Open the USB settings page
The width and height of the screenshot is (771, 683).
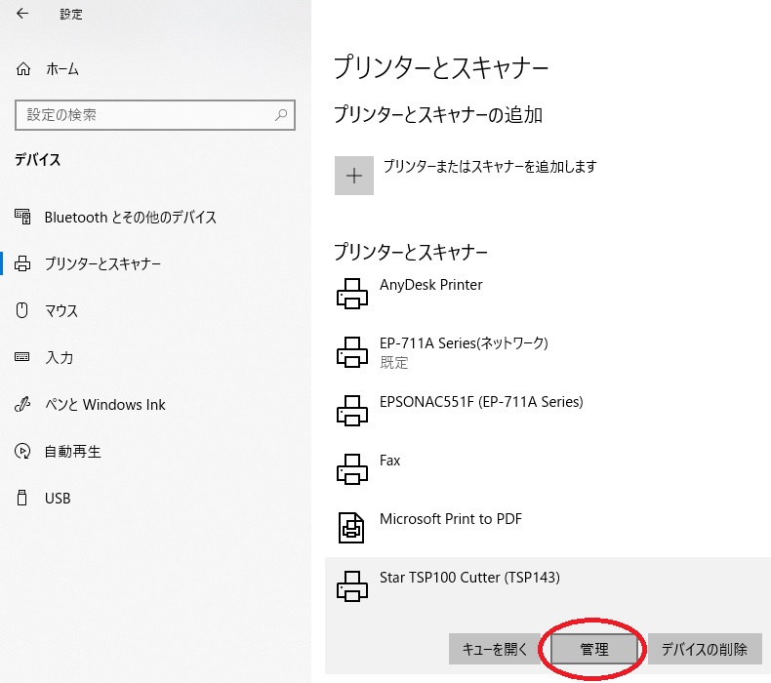(58, 499)
